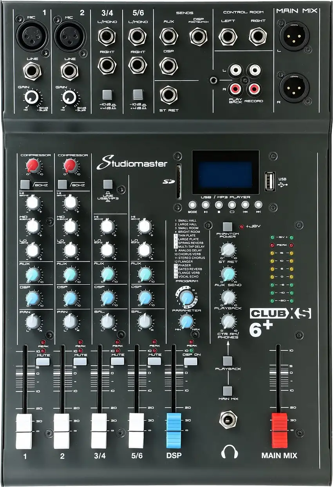Click the AUX send jack
The image size is (333, 487).
pyautogui.click(x=168, y=36)
